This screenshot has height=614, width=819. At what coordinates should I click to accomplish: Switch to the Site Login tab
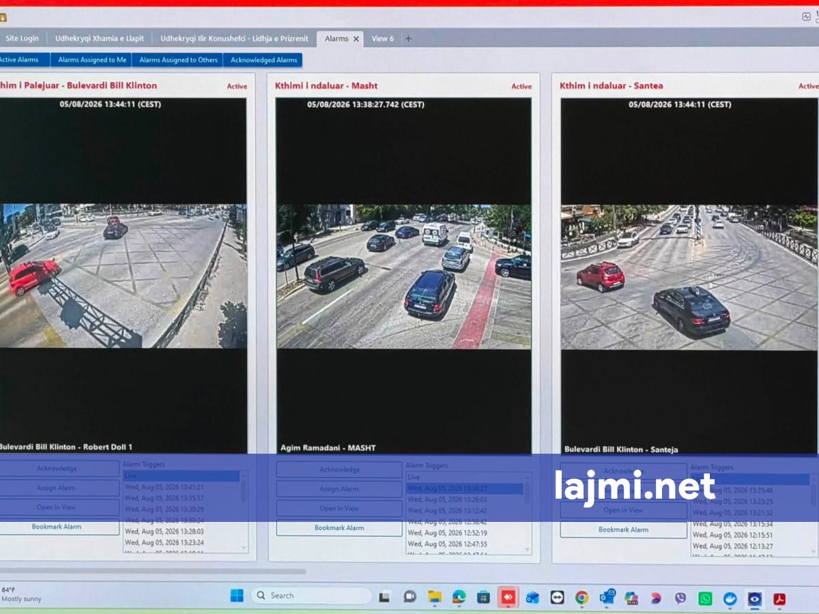pos(22,38)
